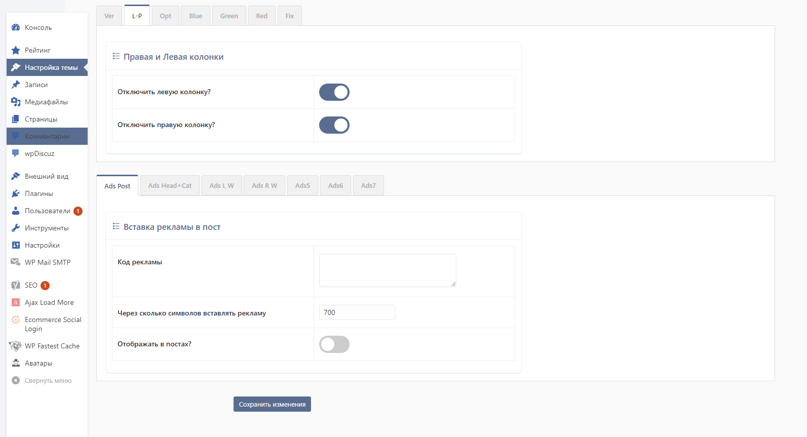Collapse the 'Правая и Левая колонки' section header
Screen dimensions: 807x437
(x=173, y=57)
